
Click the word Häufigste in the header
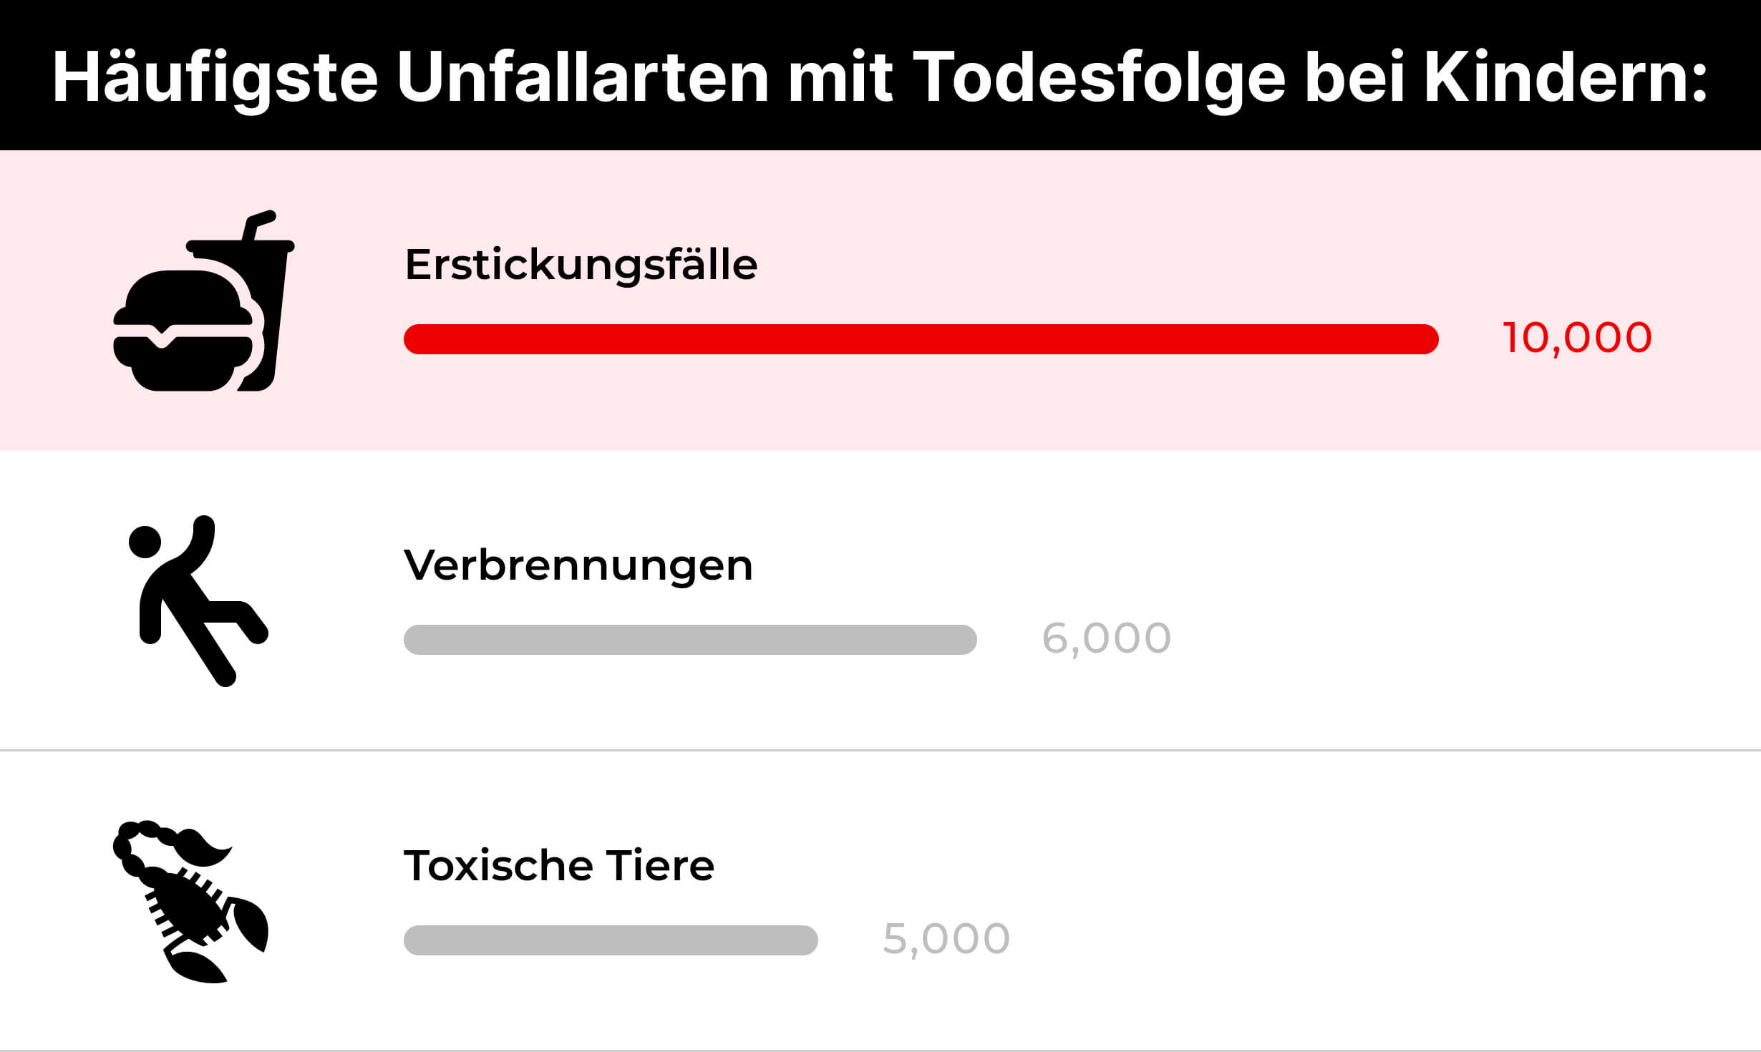coord(215,79)
